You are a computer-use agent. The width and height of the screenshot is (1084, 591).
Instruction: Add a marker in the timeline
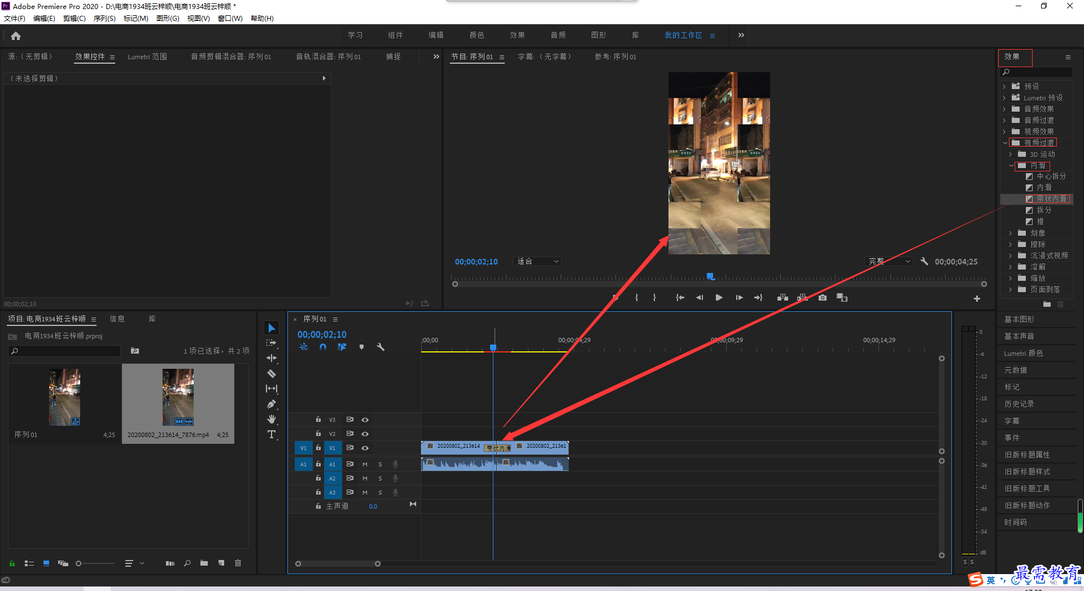coord(361,347)
